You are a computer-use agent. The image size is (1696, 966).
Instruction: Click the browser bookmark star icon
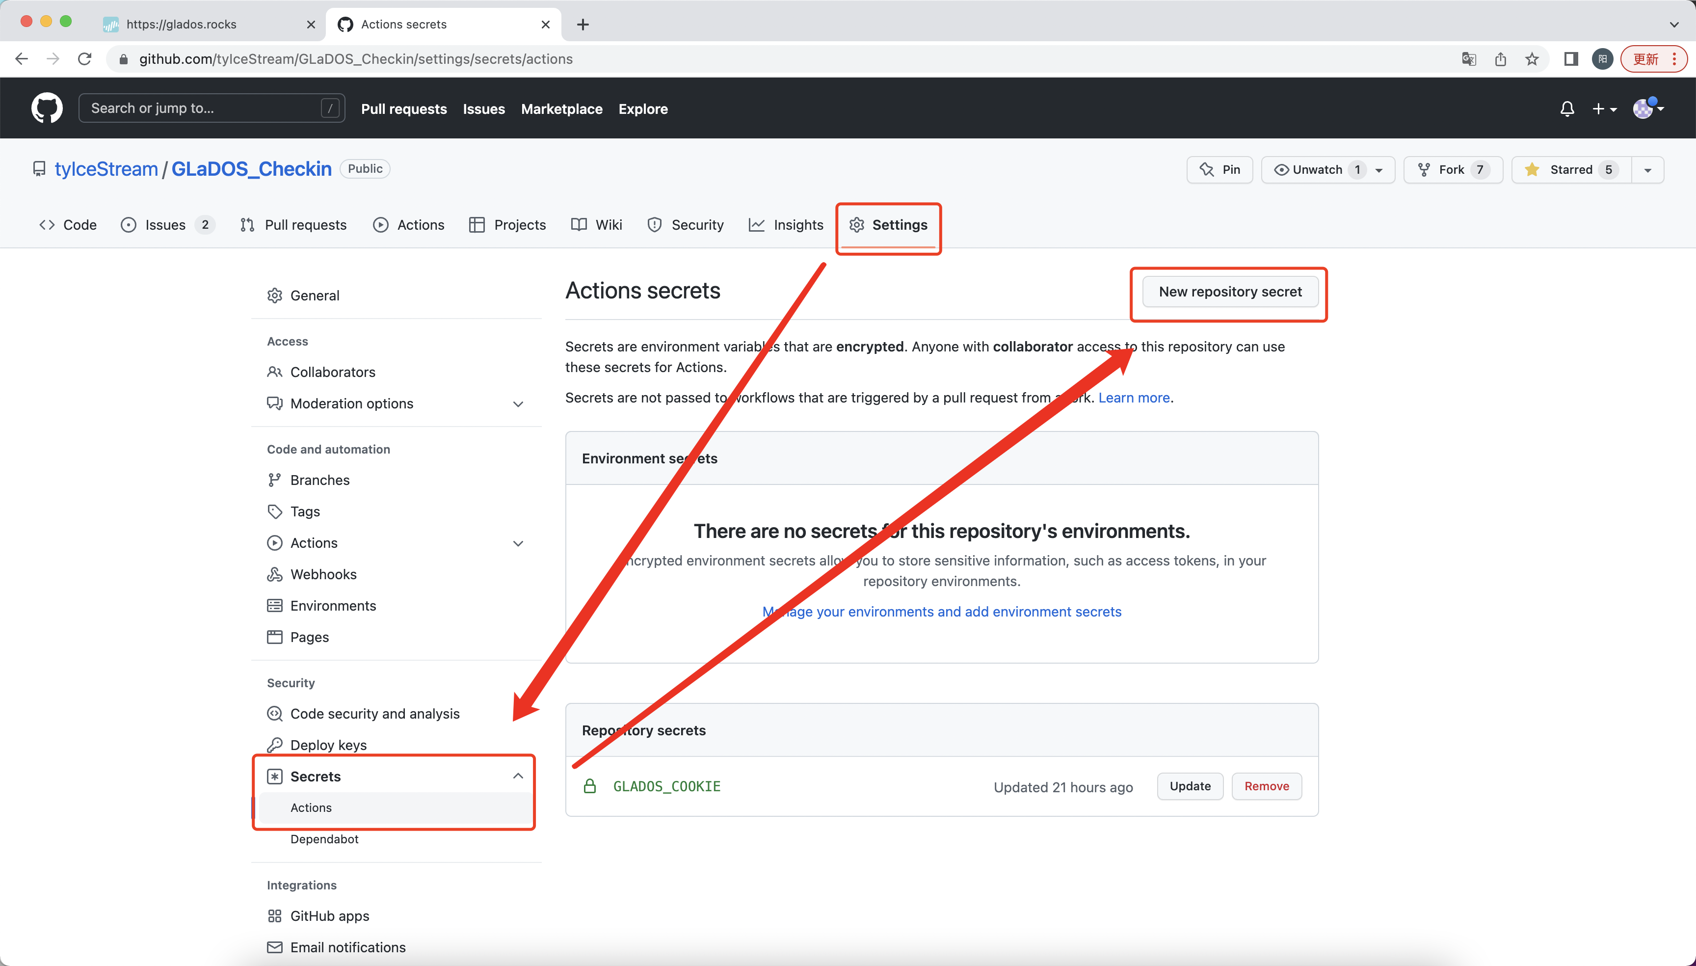1532,59
